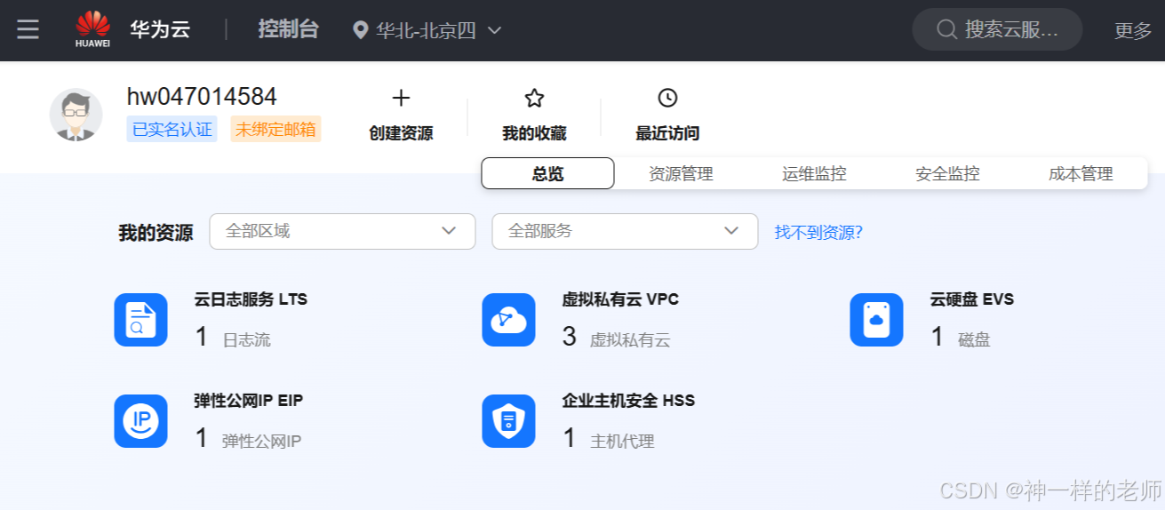Click the 已实名认证 badge

172,129
